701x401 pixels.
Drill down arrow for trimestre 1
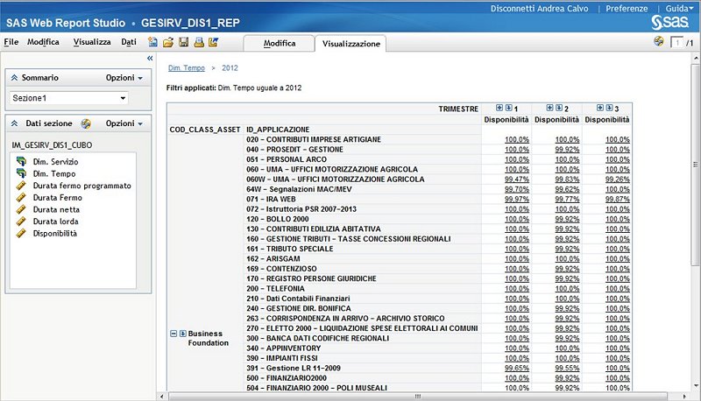pos(509,108)
